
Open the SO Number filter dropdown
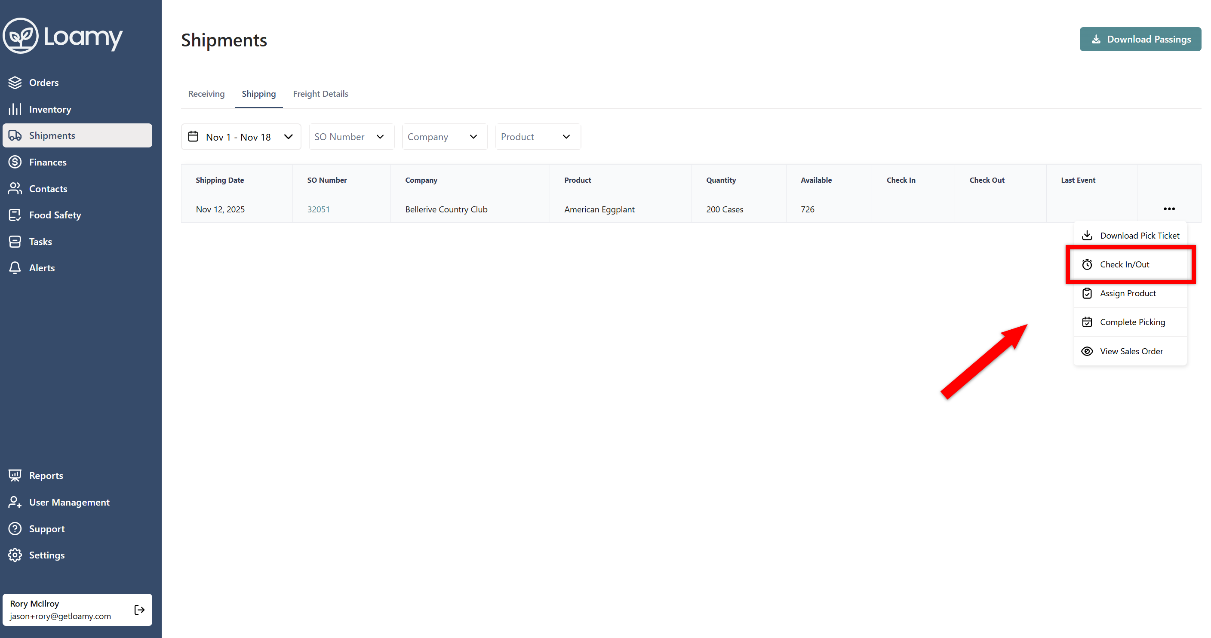[351, 137]
